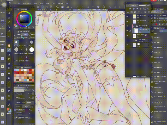
Task: Select the Auto select magic wand tool
Action: click(x=9, y=31)
